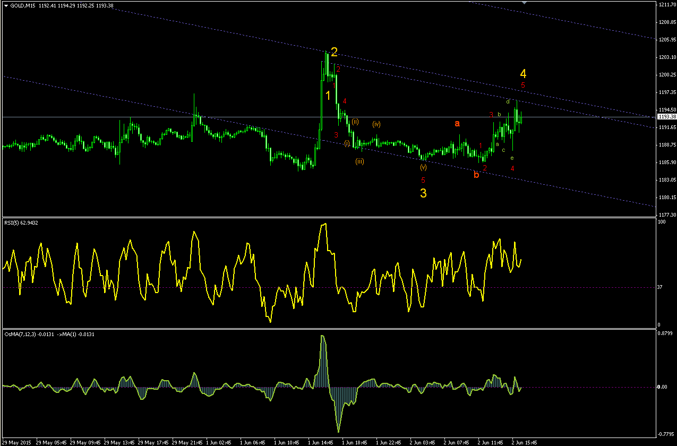This screenshot has height=446, width=677.
Task: Click the 2 Jun 11:45 time axis label
Action: (491, 442)
